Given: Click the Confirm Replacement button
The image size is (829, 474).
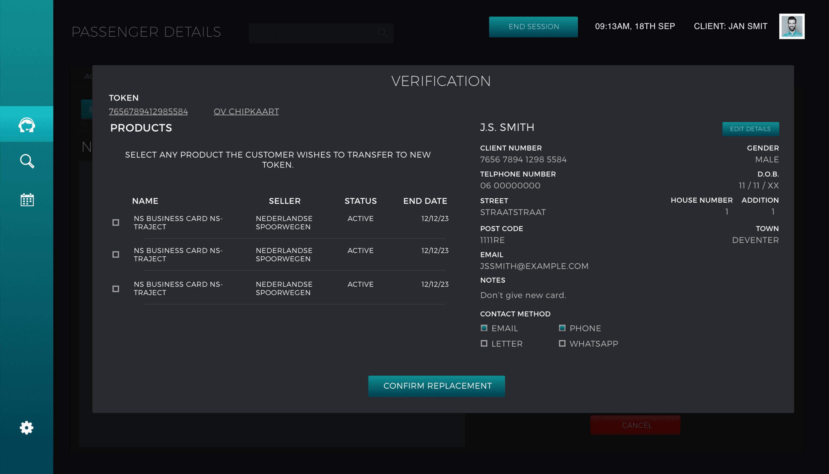Looking at the screenshot, I should click(x=436, y=386).
